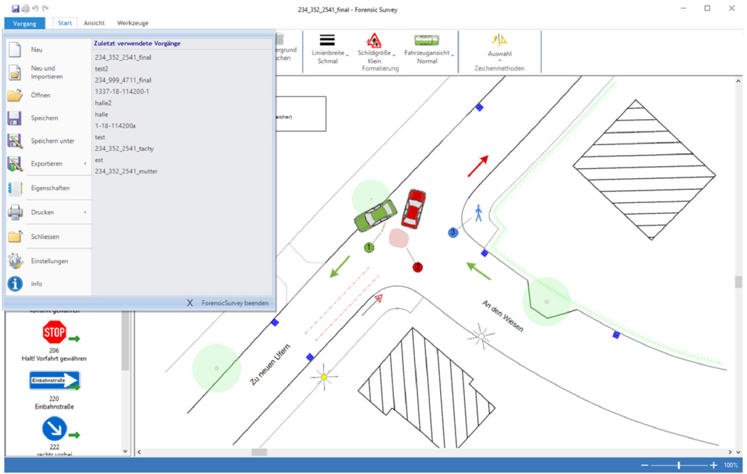Click the Öffnen folder icon

(15, 95)
